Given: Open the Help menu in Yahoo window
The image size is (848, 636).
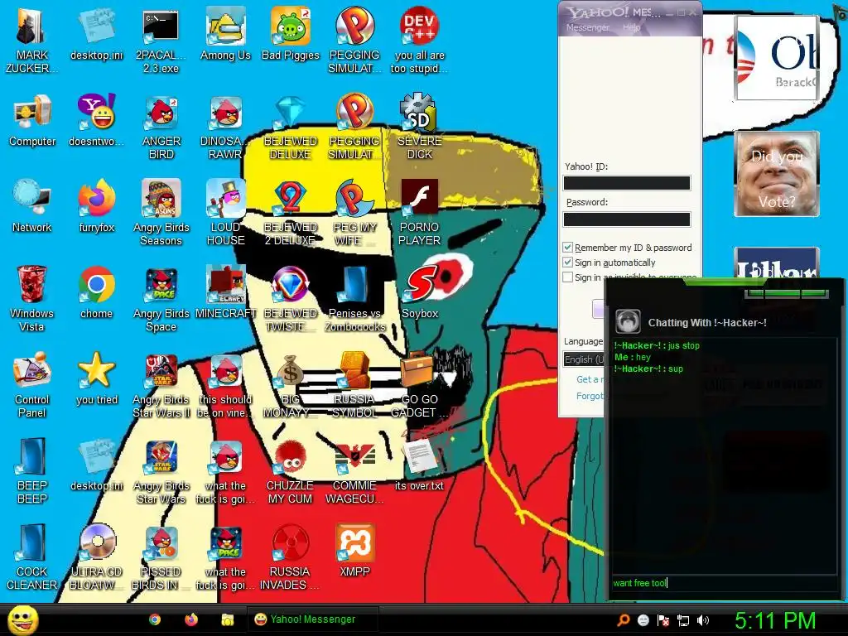Looking at the screenshot, I should pyautogui.click(x=631, y=27).
